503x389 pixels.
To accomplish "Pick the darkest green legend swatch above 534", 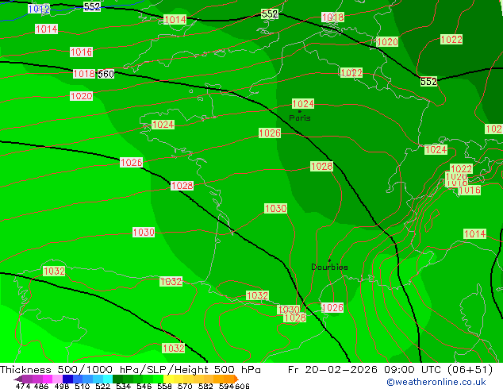I will (x=117, y=379).
